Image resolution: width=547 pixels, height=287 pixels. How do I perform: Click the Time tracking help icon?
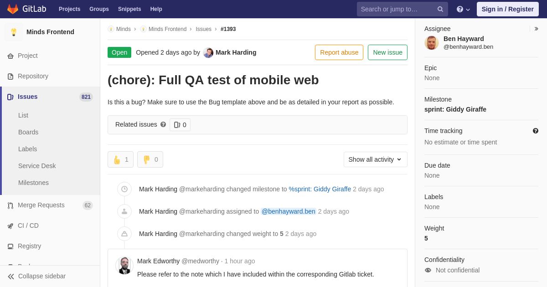point(536,131)
